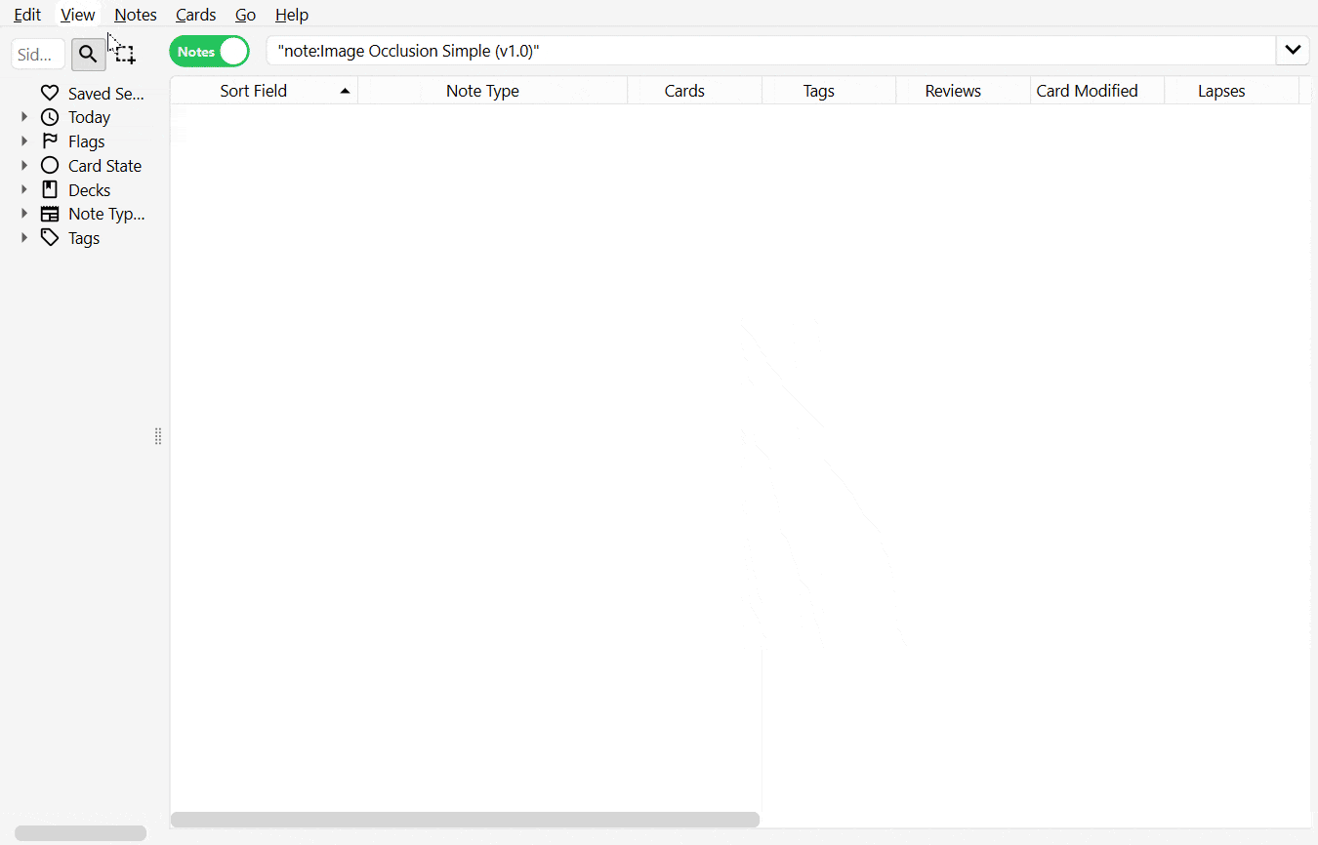Open the Go menu
Image resolution: width=1318 pixels, height=845 pixels.
point(245,15)
